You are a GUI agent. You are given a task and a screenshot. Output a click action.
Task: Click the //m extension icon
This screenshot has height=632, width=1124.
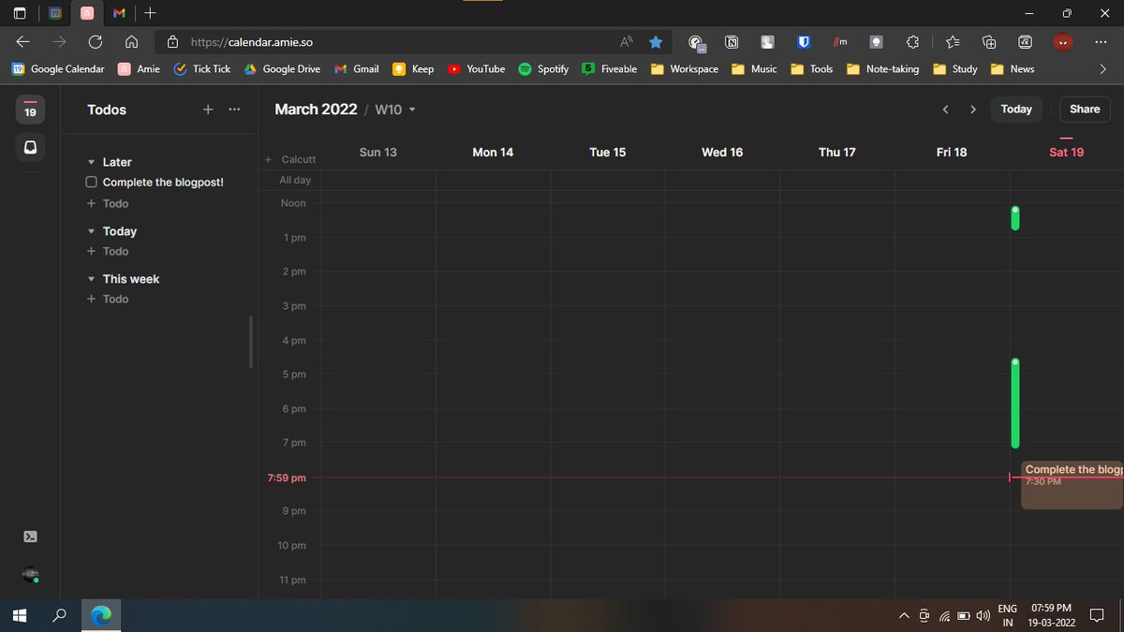840,42
